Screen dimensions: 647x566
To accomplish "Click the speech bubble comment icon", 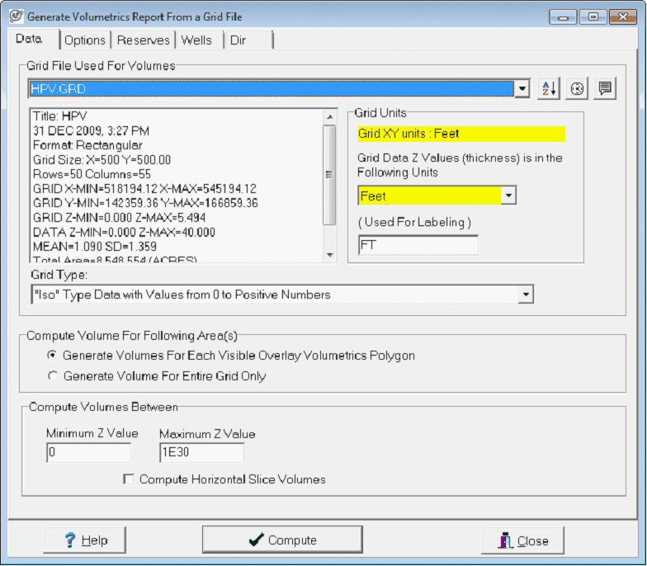I will (x=606, y=89).
